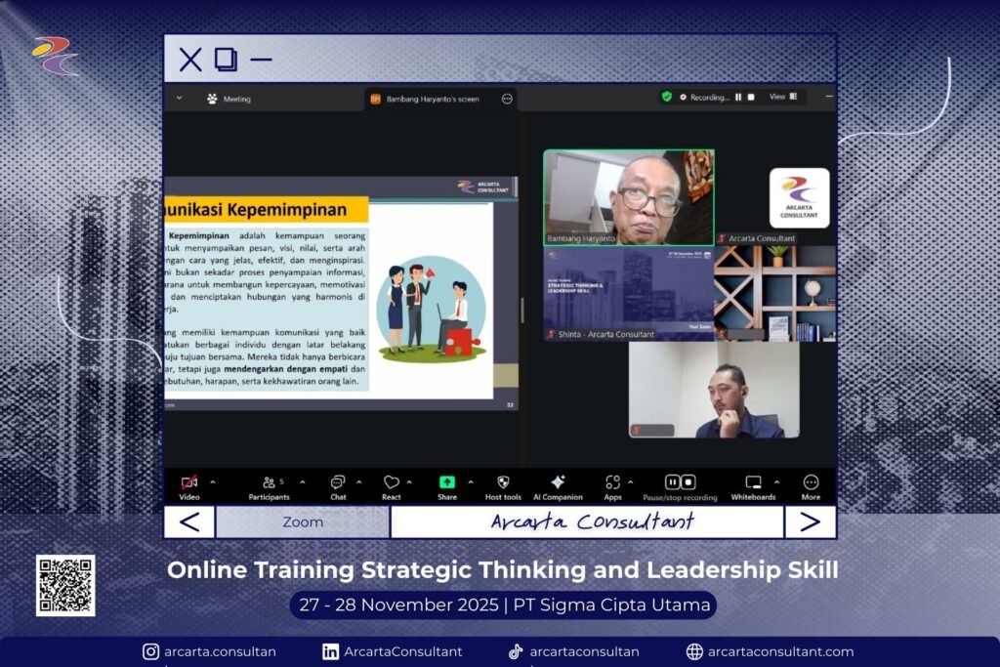Select Bambang Haryanto's video thumbnail

coord(628,196)
